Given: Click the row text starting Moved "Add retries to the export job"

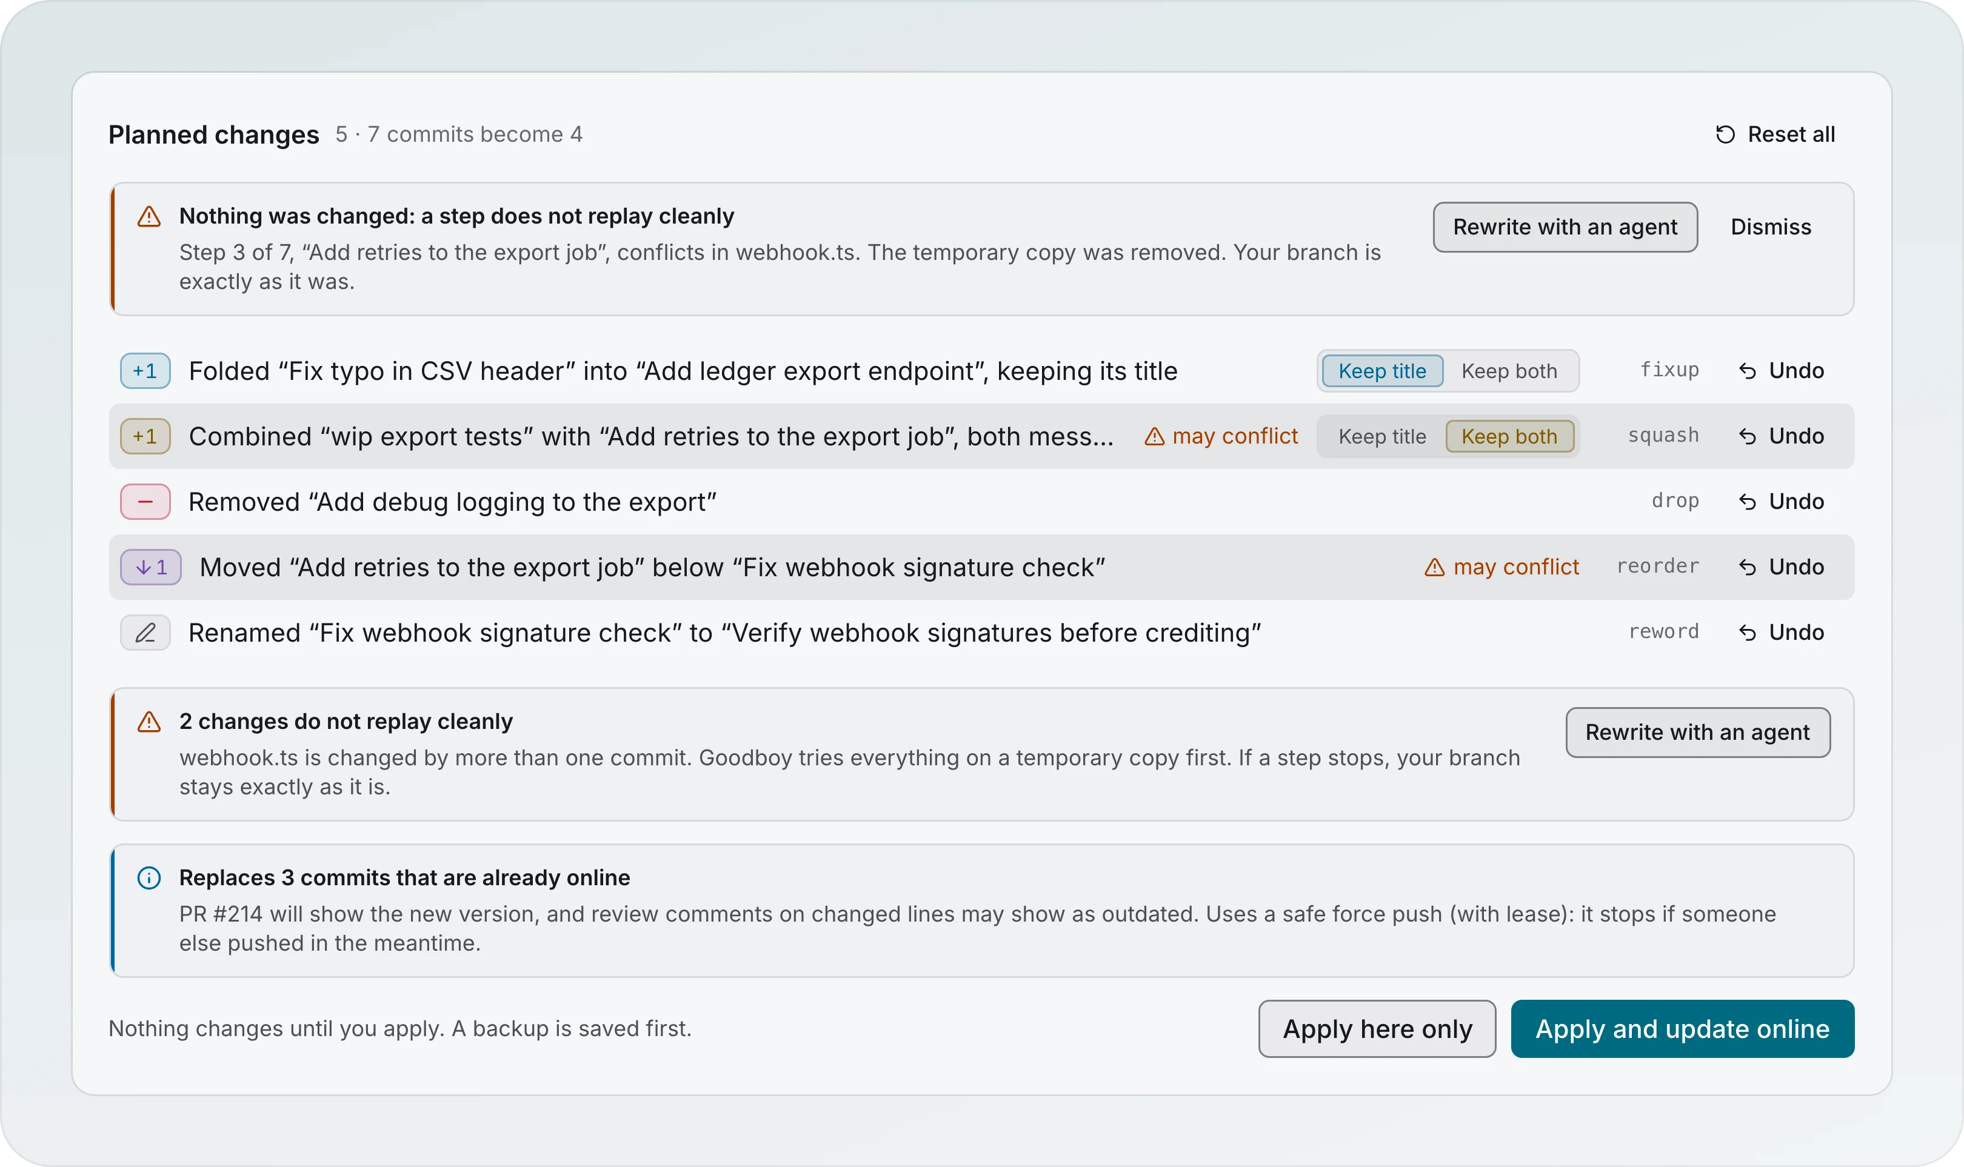Looking at the screenshot, I should point(652,567).
